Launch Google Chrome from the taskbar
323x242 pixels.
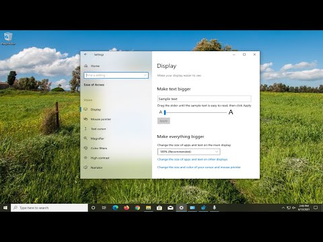(137, 208)
